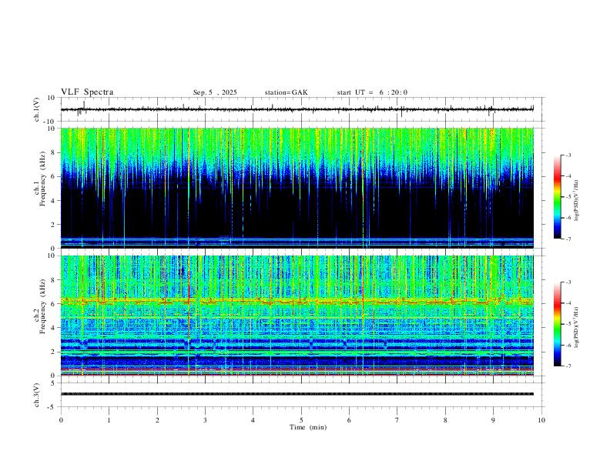Click inside the ch.2 spectrogram panel

pyautogui.click(x=297, y=316)
